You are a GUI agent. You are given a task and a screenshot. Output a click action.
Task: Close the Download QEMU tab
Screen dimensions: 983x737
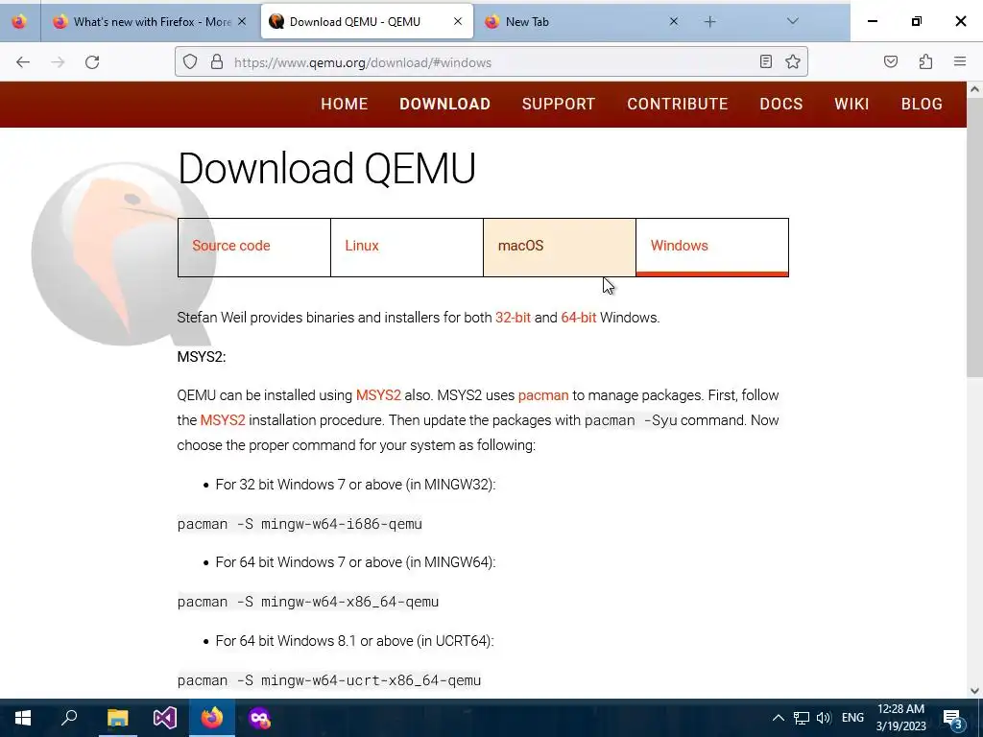coord(458,21)
